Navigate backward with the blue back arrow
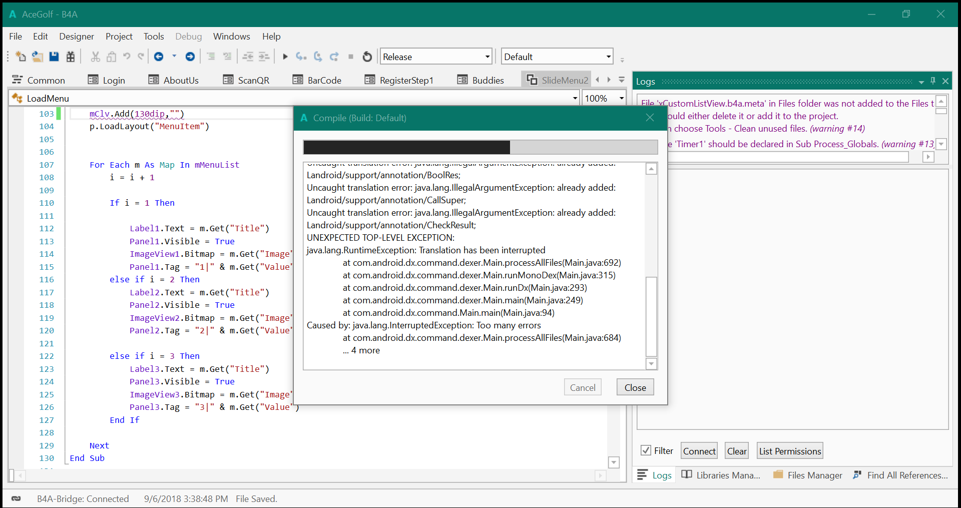The image size is (961, 508). [x=159, y=57]
